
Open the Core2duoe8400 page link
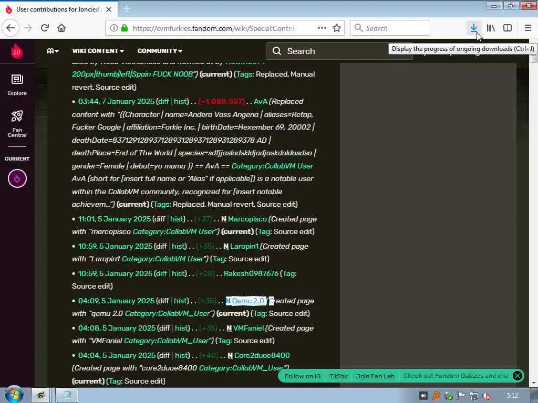tap(262, 355)
